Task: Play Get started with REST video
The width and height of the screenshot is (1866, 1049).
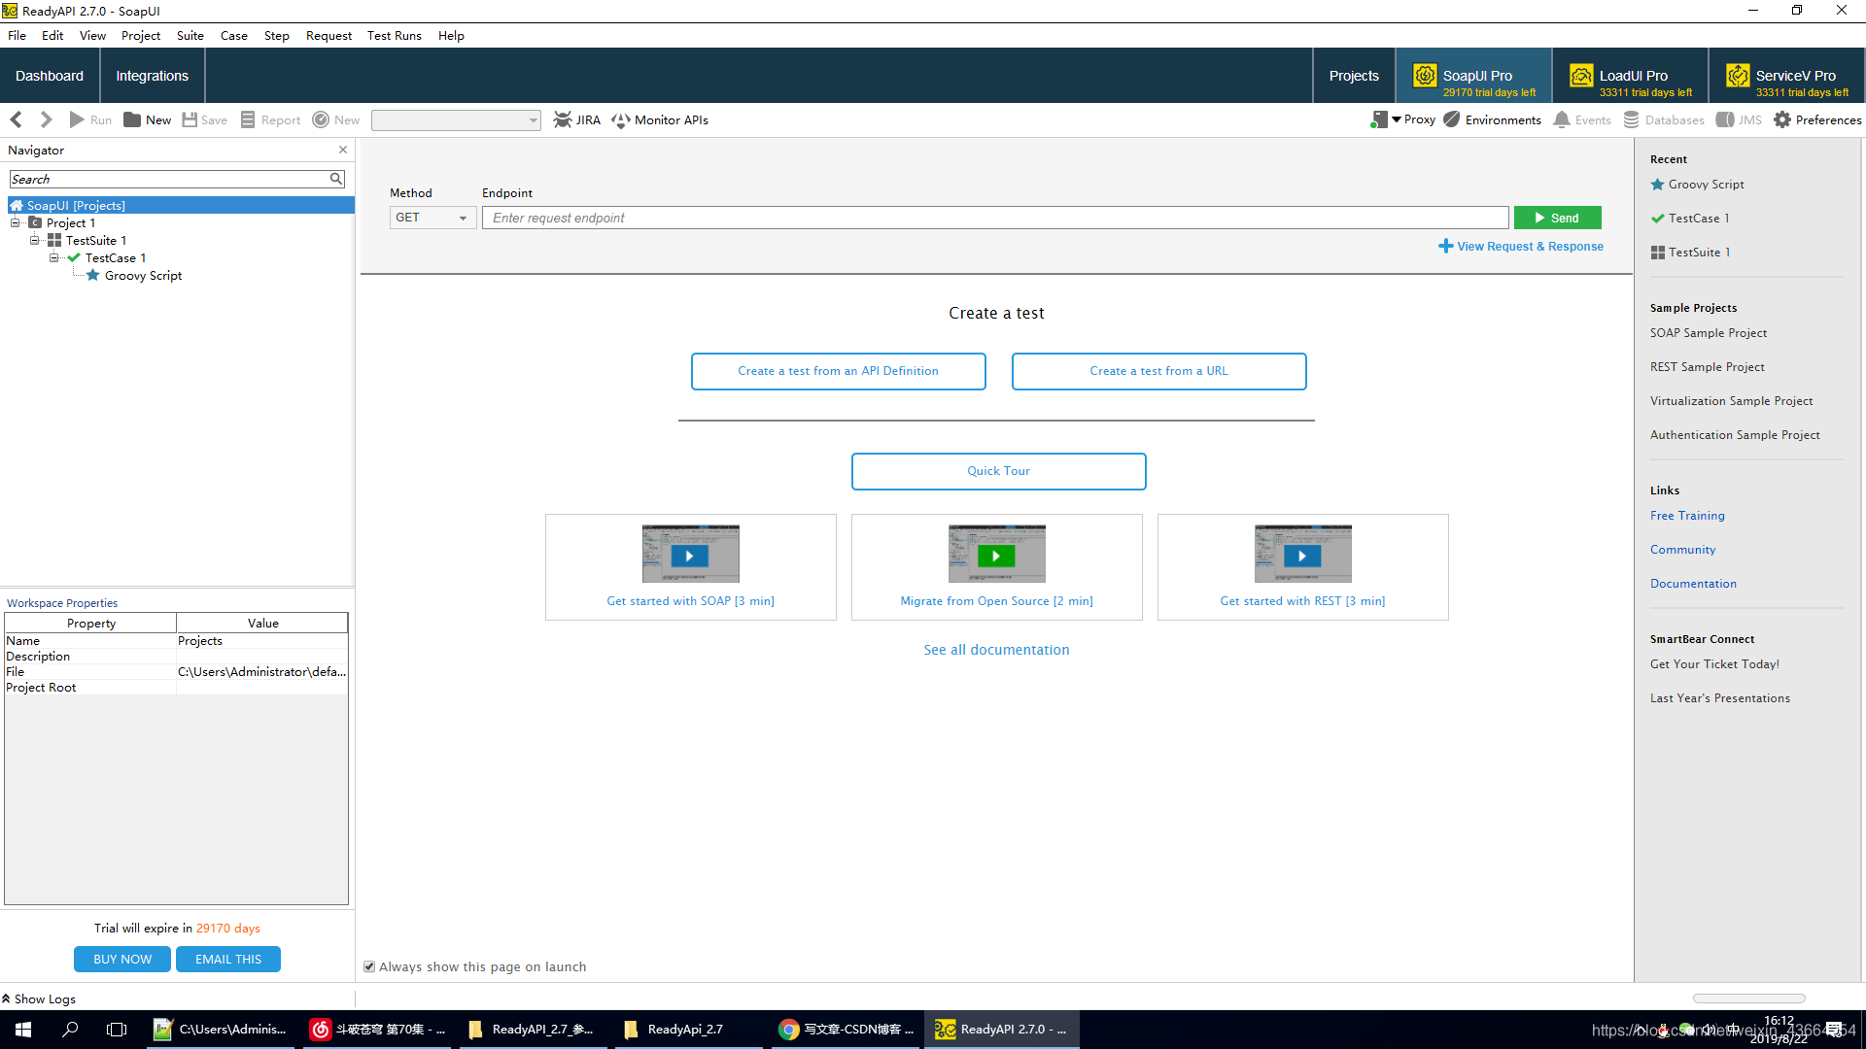Action: point(1302,556)
